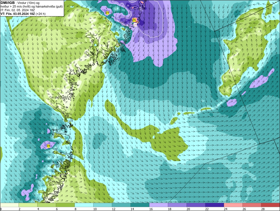Click the dark teal swatch between 14 and 16
Viewport: 280px width, 211px height.
[x=140, y=205]
